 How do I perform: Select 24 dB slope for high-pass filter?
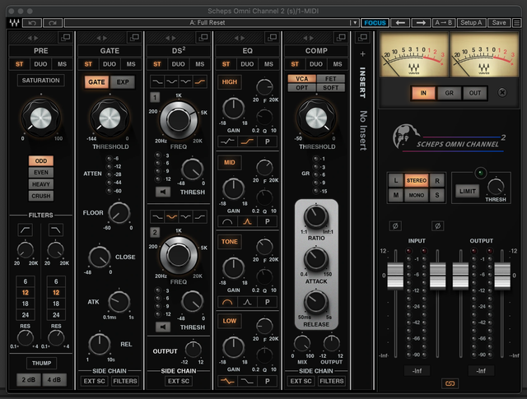coord(26,315)
